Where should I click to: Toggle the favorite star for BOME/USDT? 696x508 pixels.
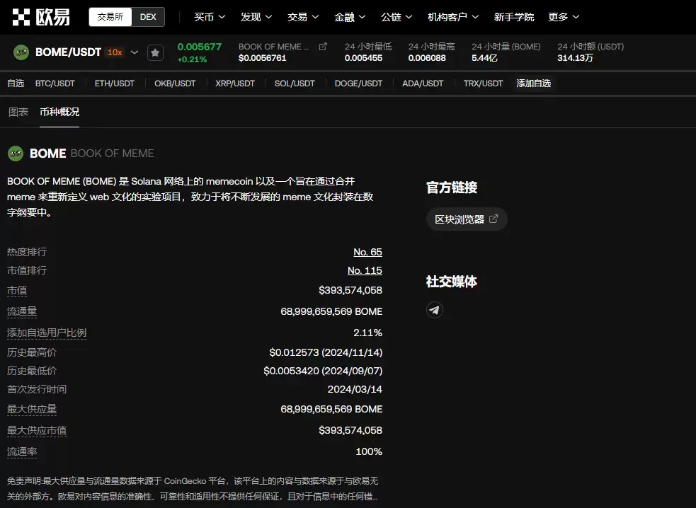pos(155,53)
